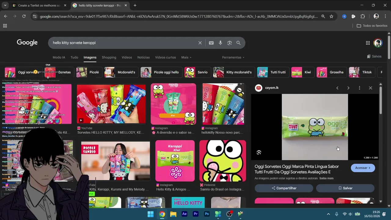Click the Salvar button in preview panel
The width and height of the screenshot is (391, 220).
[x=345, y=188]
